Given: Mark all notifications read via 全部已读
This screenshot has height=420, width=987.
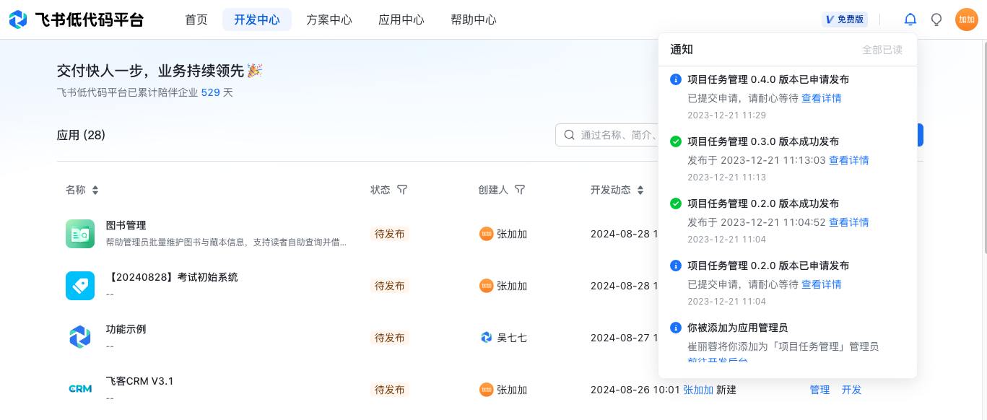Looking at the screenshot, I should pos(882,50).
